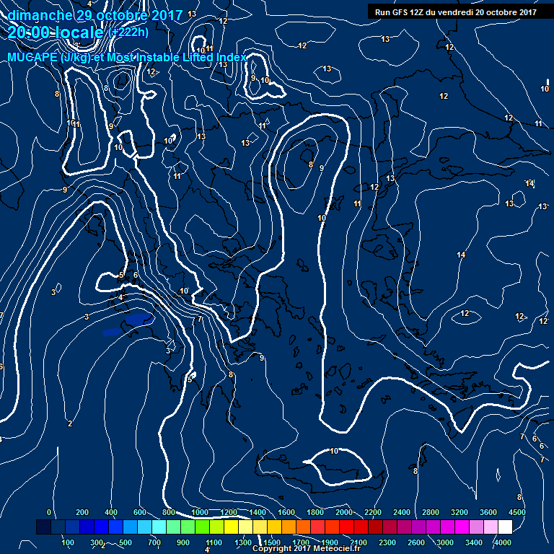Click the 100 legend scale label
The image size is (554, 554).
pos(69,542)
